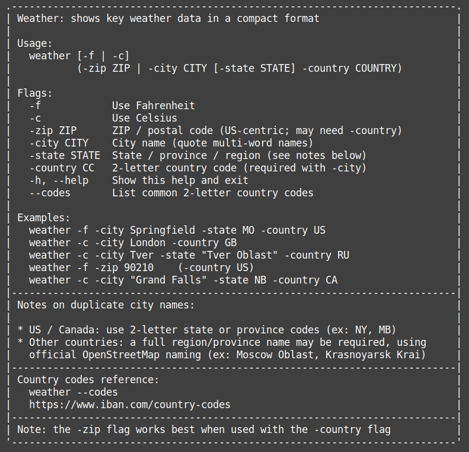Click the "Examples:" heading

[43, 218]
